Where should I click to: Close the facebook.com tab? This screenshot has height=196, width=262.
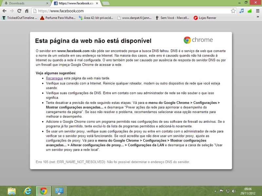[x=97, y=3]
